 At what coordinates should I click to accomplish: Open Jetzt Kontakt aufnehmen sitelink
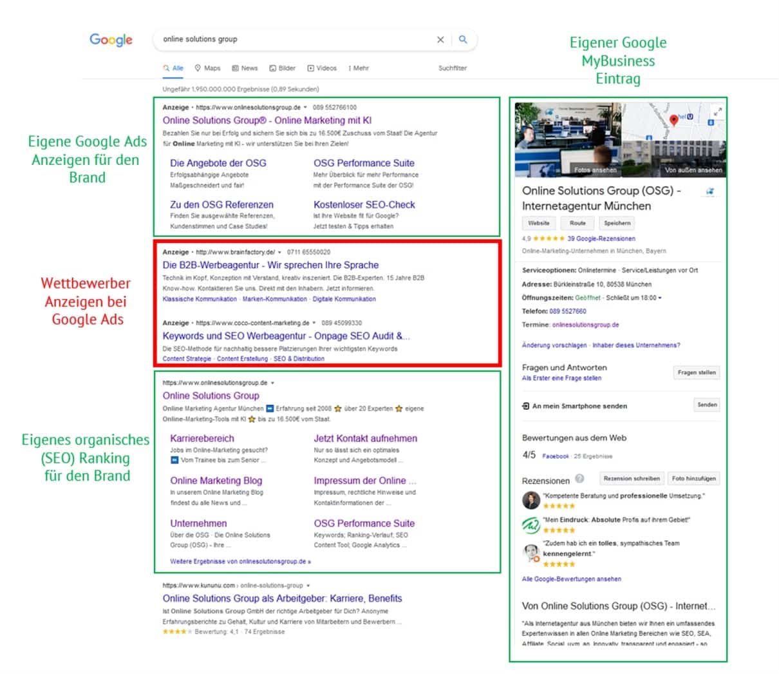(x=365, y=438)
